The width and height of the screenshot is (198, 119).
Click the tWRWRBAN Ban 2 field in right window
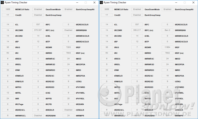tap(168, 30)
